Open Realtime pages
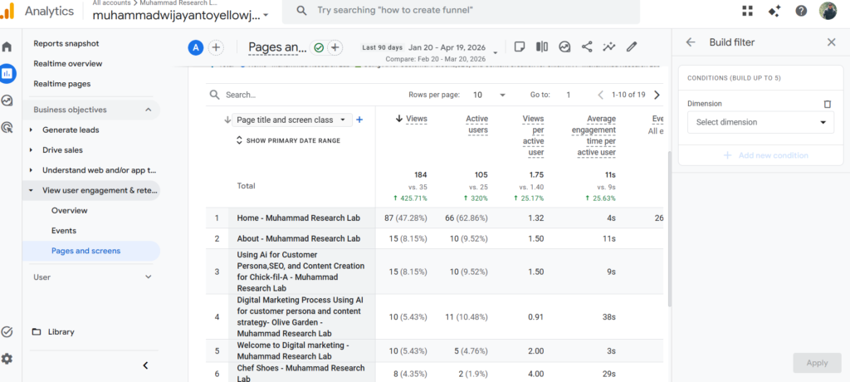Viewport: 850px width, 382px height. point(61,84)
